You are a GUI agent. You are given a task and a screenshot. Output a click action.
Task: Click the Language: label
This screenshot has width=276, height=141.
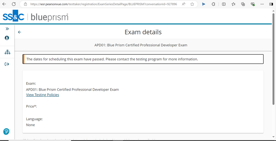click(34, 119)
